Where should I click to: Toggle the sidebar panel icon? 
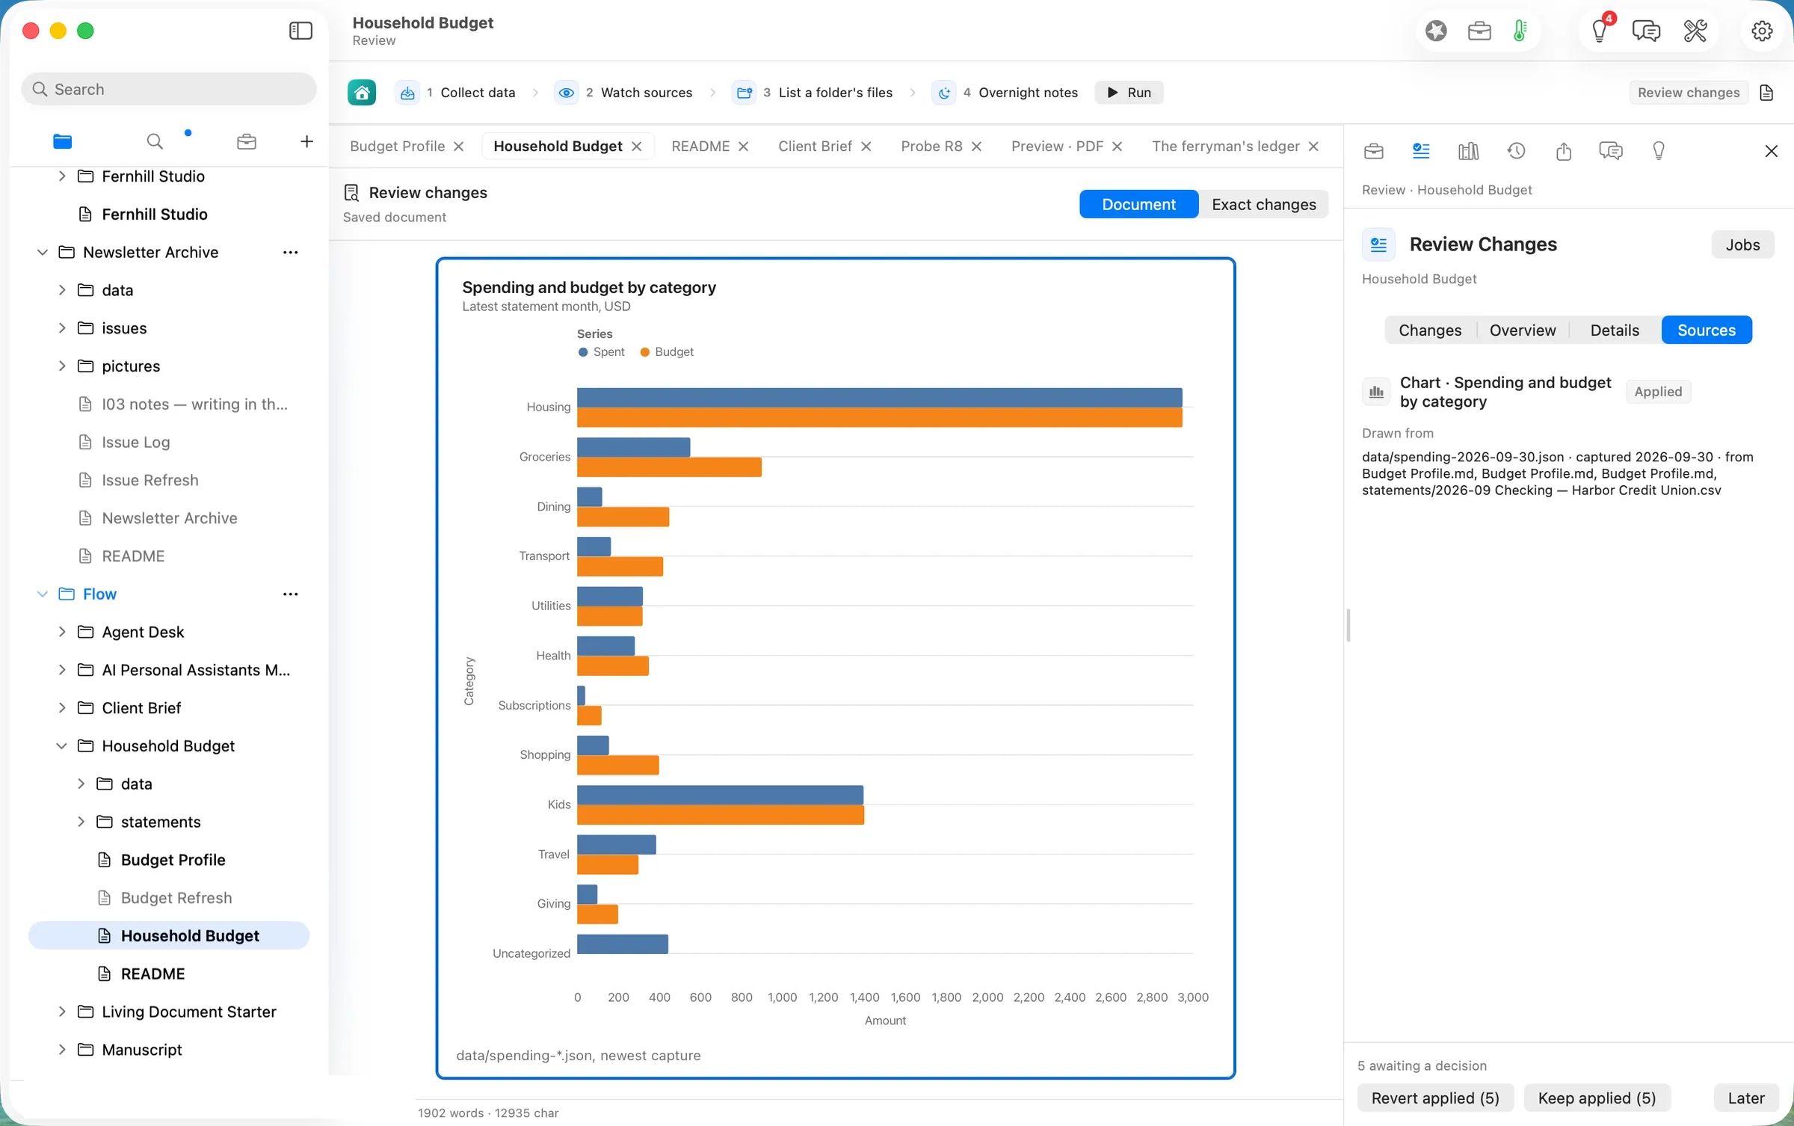pyautogui.click(x=300, y=31)
